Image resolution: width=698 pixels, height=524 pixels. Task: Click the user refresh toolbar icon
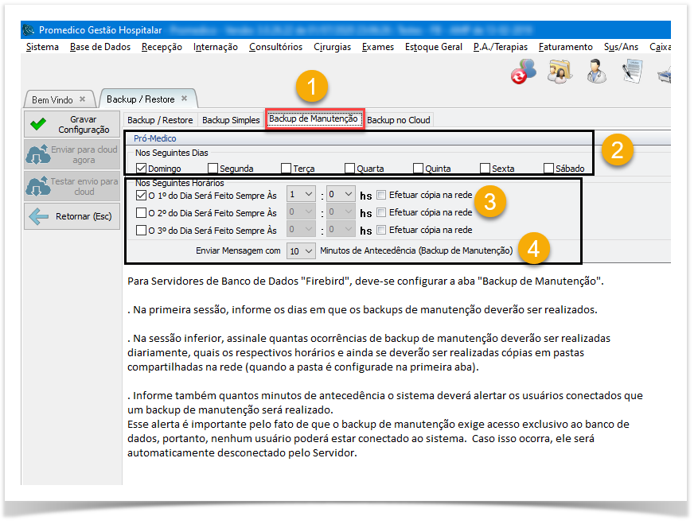(x=523, y=72)
